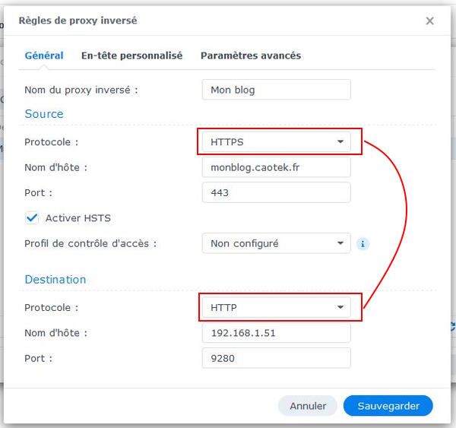
Task: Edit the destination port field 9280
Action: pyautogui.click(x=276, y=357)
